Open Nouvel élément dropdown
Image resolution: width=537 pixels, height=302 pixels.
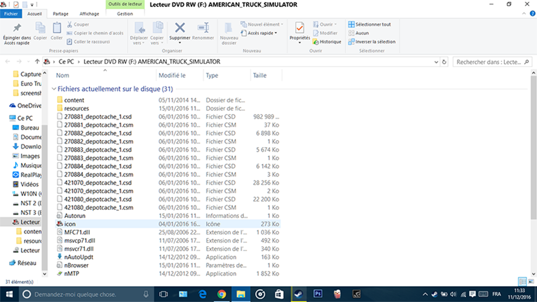click(262, 25)
